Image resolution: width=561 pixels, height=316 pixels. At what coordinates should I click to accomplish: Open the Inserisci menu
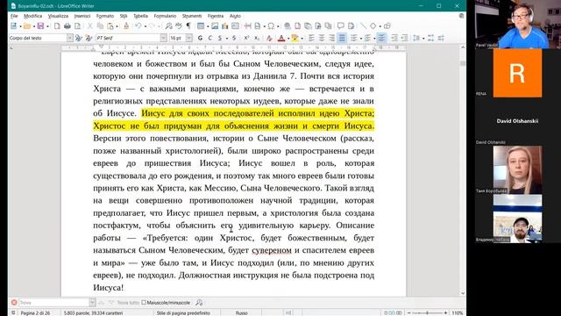tap(82, 16)
